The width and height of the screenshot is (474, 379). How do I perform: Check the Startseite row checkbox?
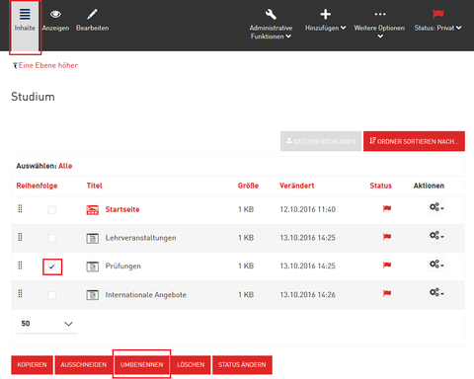tap(51, 209)
